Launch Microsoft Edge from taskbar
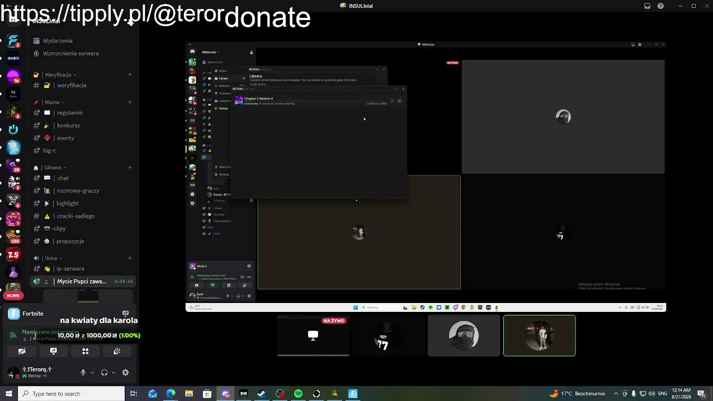The image size is (713, 401). (x=170, y=394)
